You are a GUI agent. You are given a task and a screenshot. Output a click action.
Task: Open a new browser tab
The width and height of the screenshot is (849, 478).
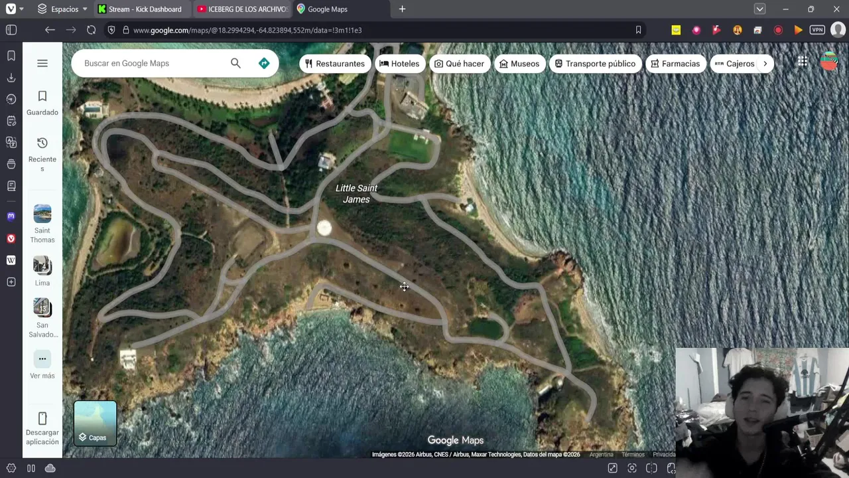tap(402, 9)
